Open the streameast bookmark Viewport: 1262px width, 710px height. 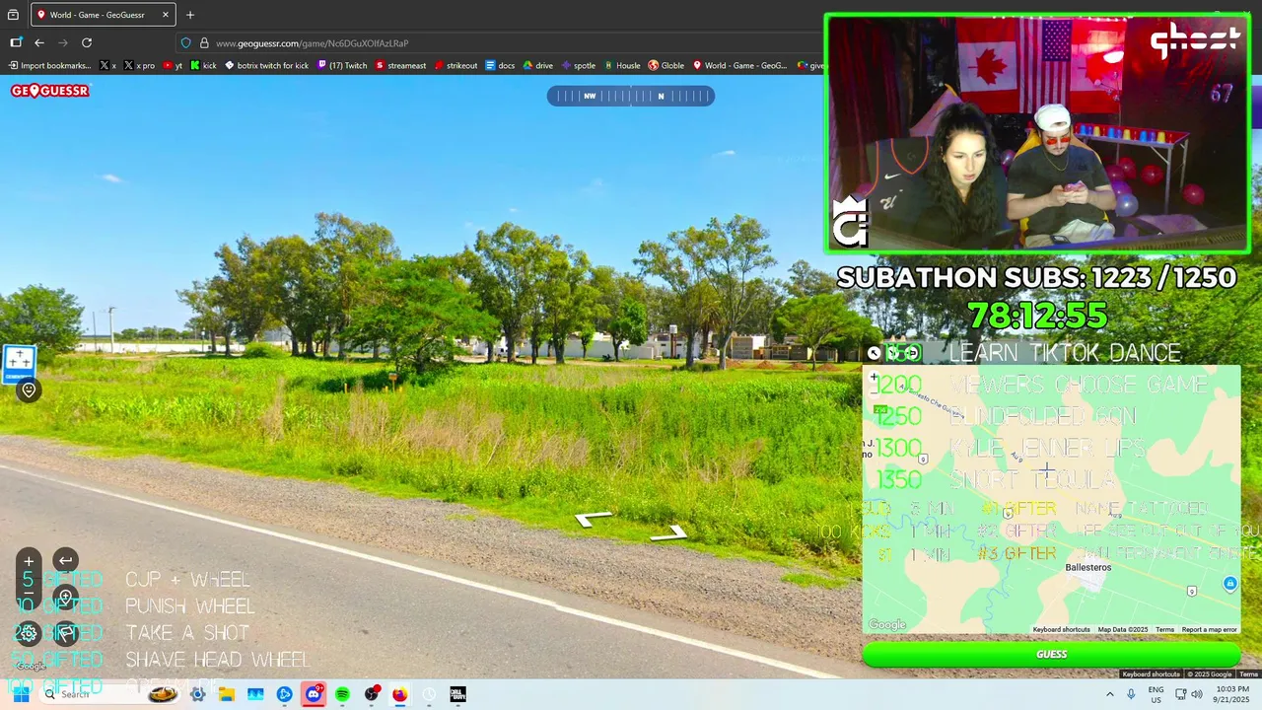pyautogui.click(x=400, y=66)
